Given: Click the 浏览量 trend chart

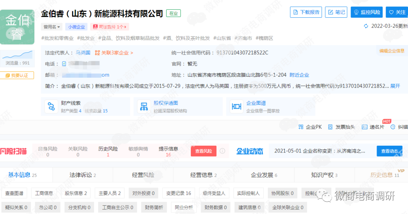Looking at the screenshot, I should (17, 55).
